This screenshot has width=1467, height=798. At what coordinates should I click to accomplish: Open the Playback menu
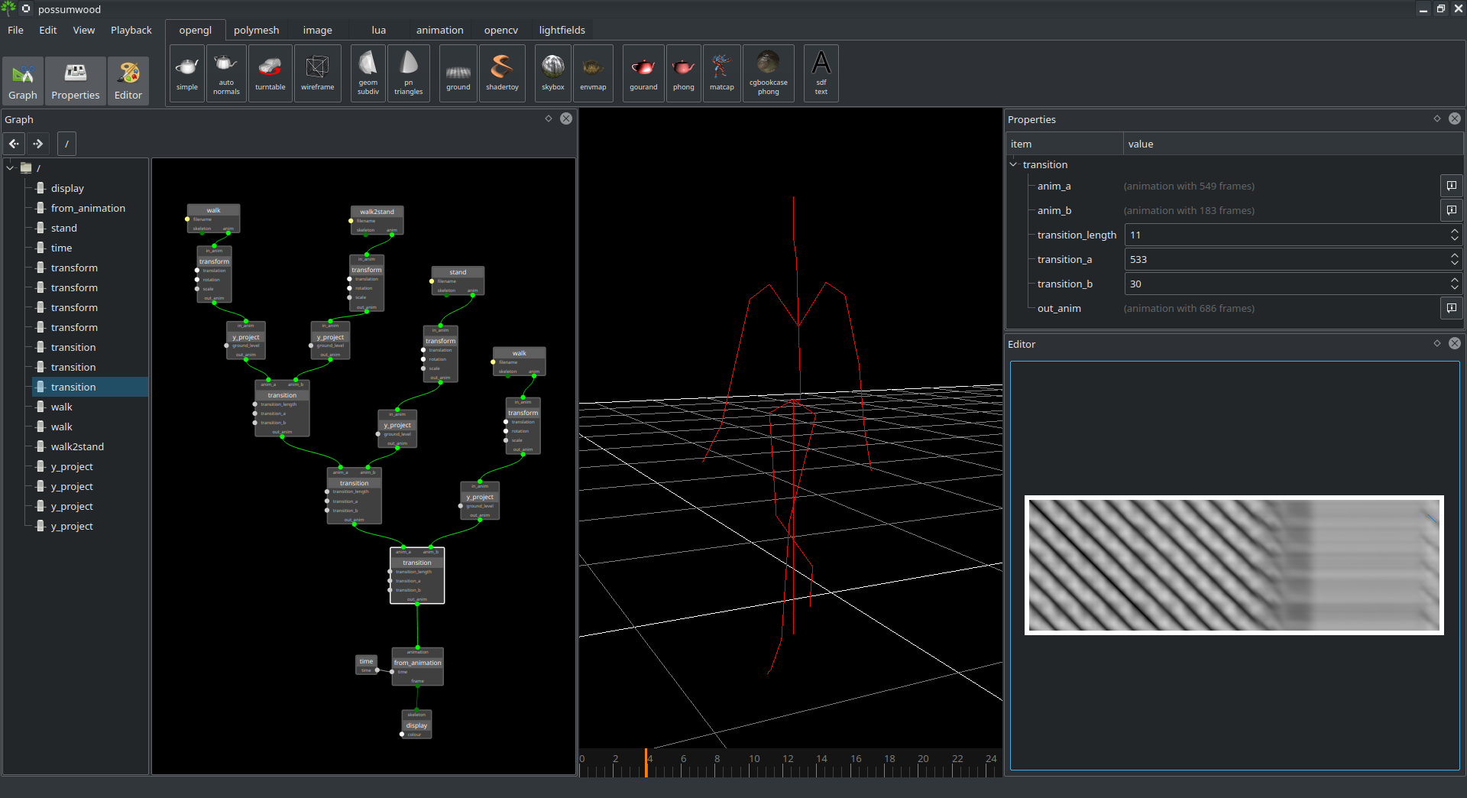pyautogui.click(x=131, y=30)
